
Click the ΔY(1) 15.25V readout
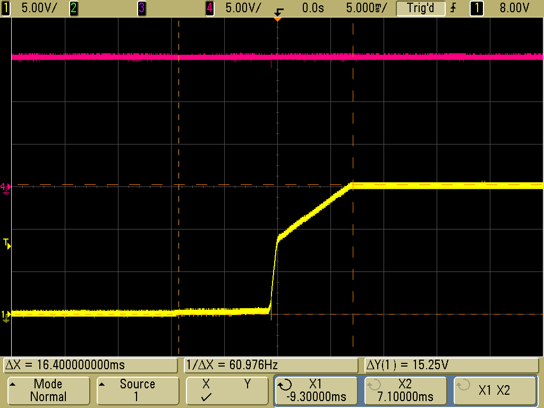click(x=452, y=365)
